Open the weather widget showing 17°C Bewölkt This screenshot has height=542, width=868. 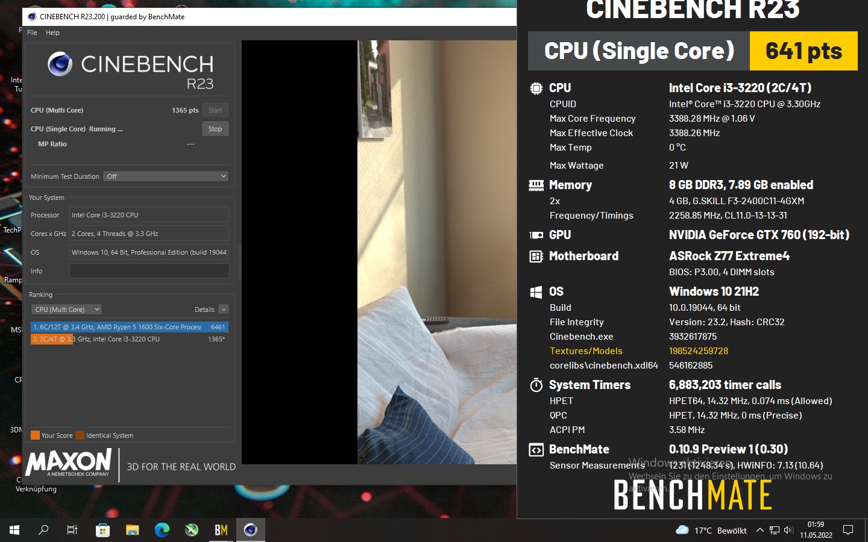tap(711, 531)
